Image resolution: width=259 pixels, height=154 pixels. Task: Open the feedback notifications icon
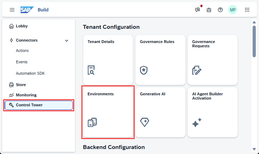[x=198, y=10]
